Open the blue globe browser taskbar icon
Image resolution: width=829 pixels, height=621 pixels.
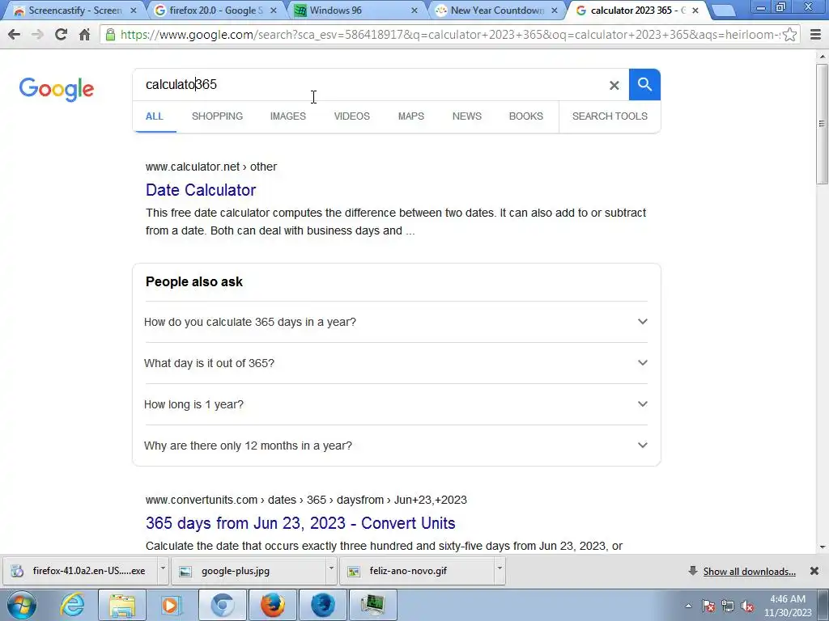coord(322,605)
